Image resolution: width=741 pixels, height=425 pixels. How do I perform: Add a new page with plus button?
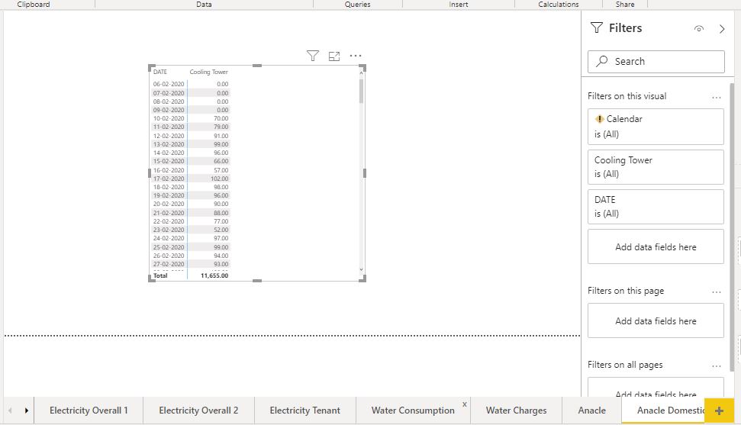tap(719, 411)
